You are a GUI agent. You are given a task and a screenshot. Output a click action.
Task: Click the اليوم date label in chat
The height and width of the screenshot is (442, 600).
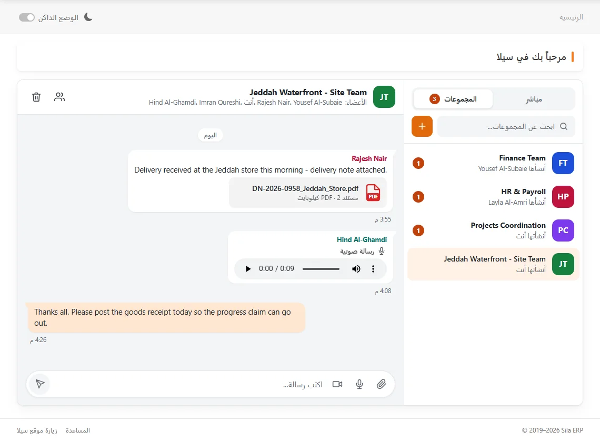pos(211,135)
